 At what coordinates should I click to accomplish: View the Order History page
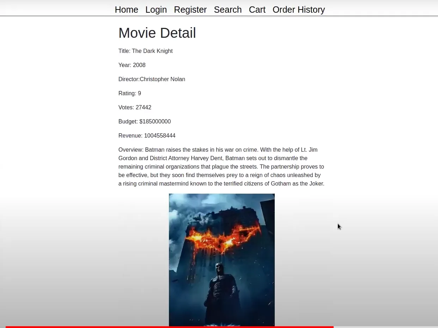298,10
